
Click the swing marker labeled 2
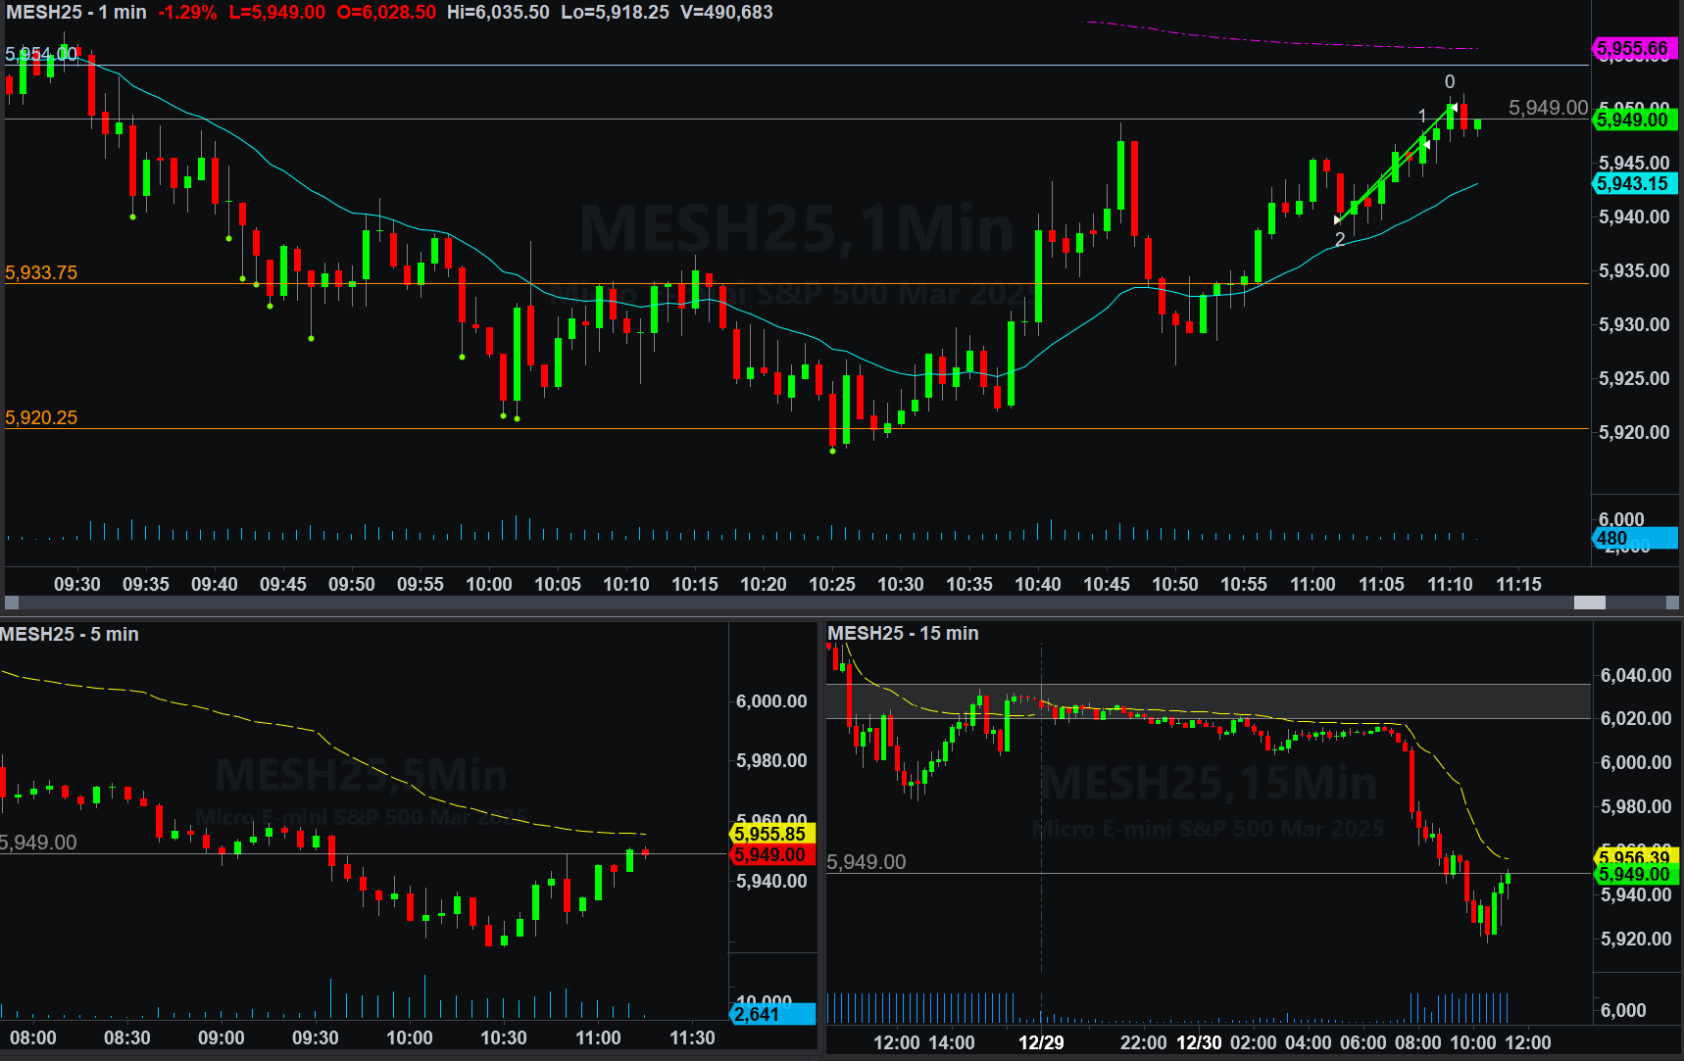click(1339, 239)
